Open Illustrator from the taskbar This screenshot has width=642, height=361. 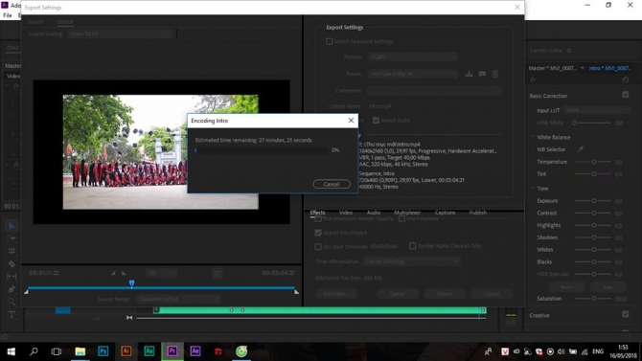126,351
